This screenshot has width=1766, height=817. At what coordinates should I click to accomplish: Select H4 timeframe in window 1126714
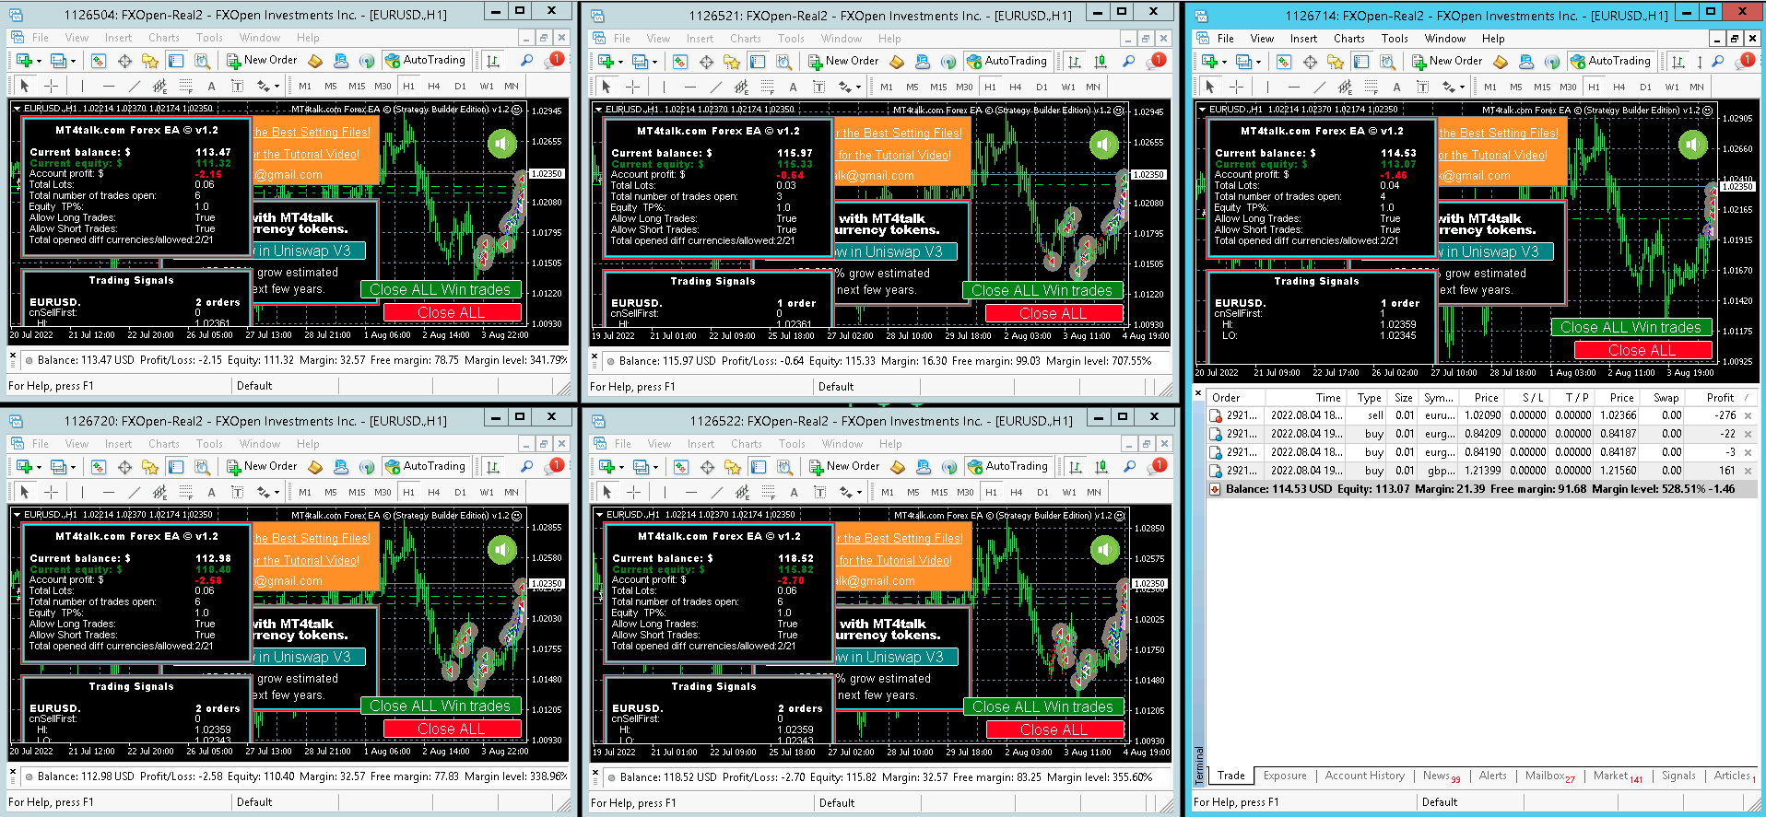click(x=1619, y=87)
